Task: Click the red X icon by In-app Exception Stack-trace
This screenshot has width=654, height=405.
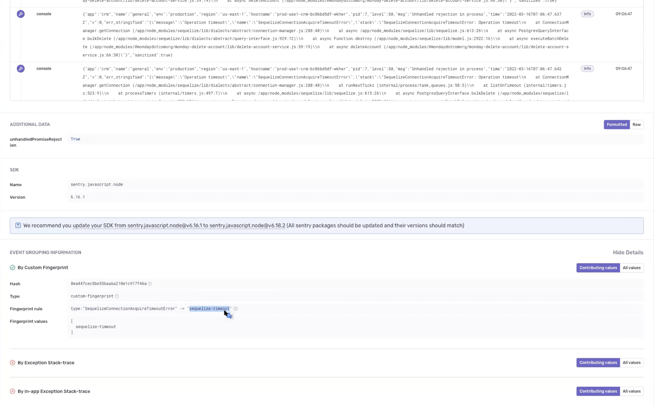Action: pyautogui.click(x=13, y=391)
